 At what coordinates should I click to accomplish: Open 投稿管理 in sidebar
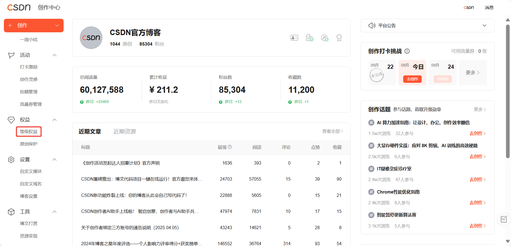coord(29,92)
